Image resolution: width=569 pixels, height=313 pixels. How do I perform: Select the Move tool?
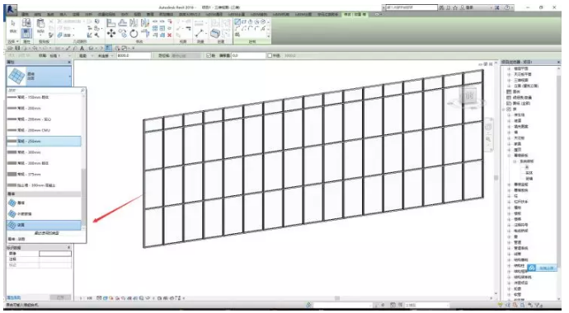point(111,34)
